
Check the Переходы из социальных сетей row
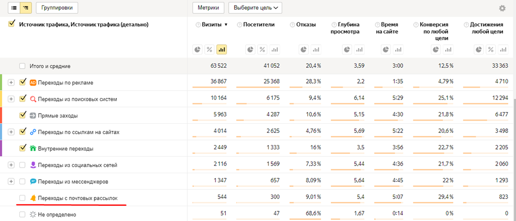click(22, 165)
